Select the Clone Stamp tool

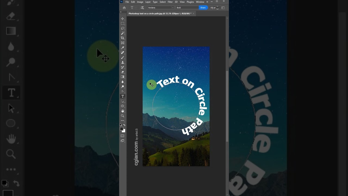(x=123, y=62)
